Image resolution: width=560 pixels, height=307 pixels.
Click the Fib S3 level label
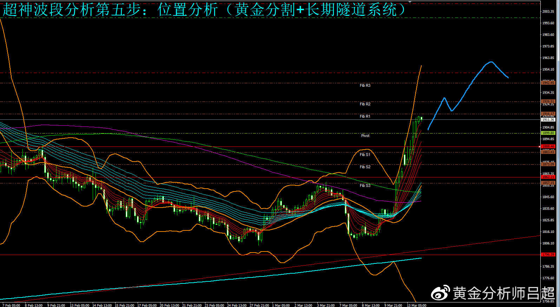click(x=365, y=185)
